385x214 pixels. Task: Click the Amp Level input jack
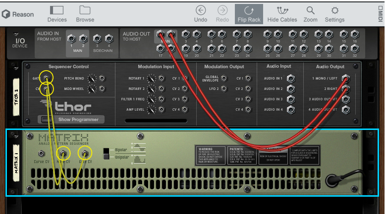pyautogui.click(x=162, y=109)
